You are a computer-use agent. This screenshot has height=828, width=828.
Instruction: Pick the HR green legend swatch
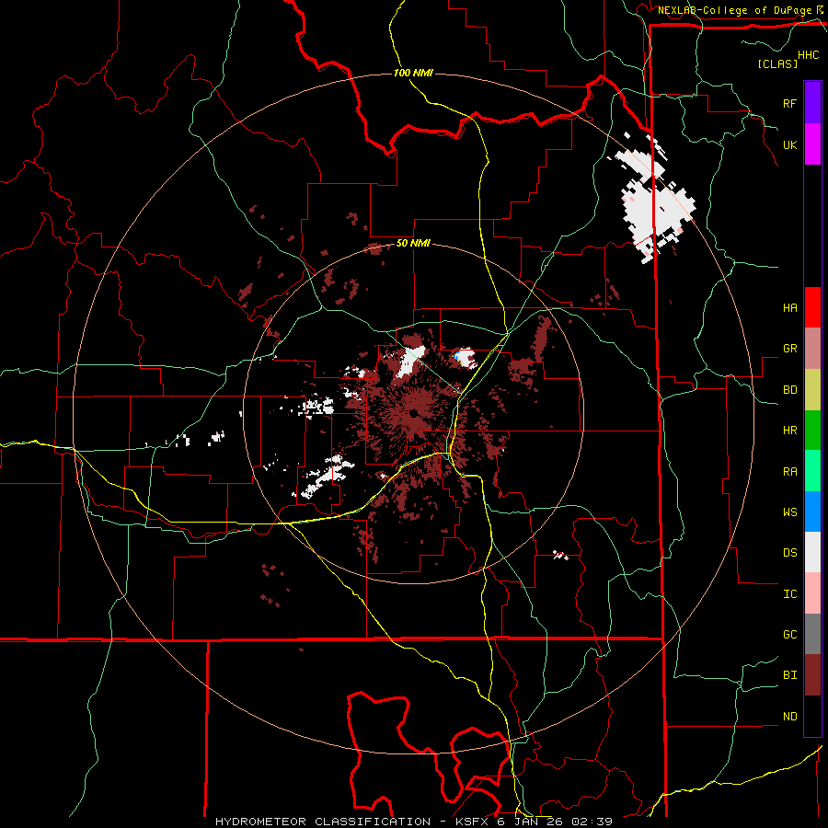(x=812, y=431)
